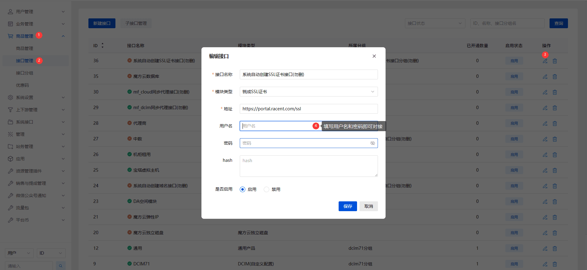The image size is (587, 270).
Task: Click edit icon for DA空间模块 row
Action: click(x=545, y=202)
